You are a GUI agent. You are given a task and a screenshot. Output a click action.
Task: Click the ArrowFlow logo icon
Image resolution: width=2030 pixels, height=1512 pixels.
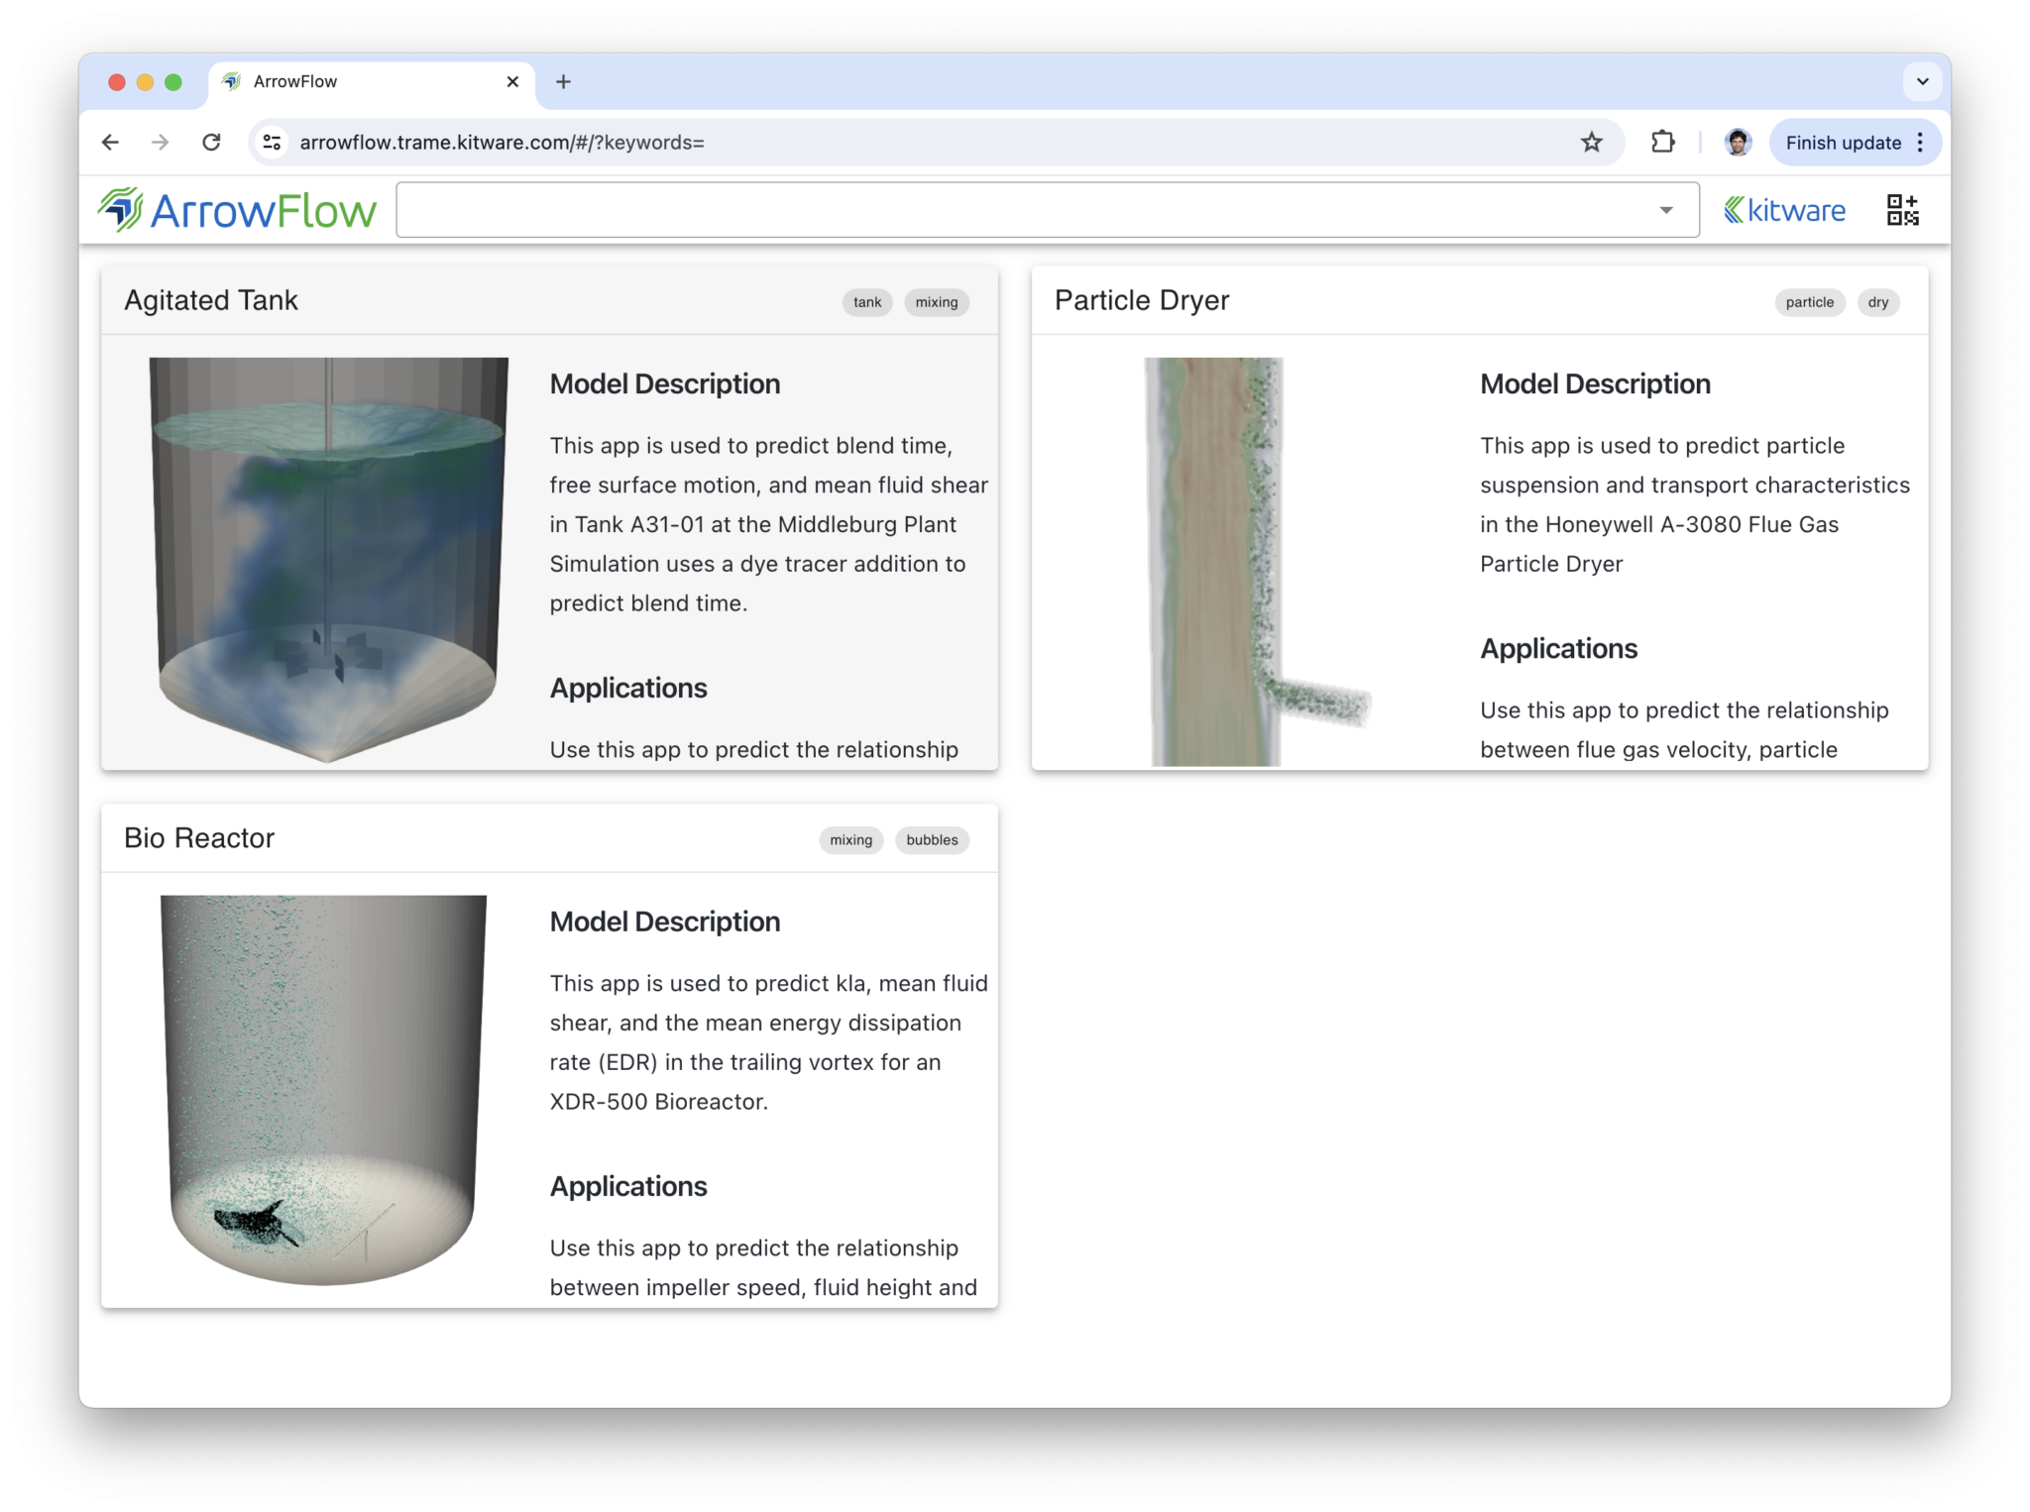pos(121,209)
